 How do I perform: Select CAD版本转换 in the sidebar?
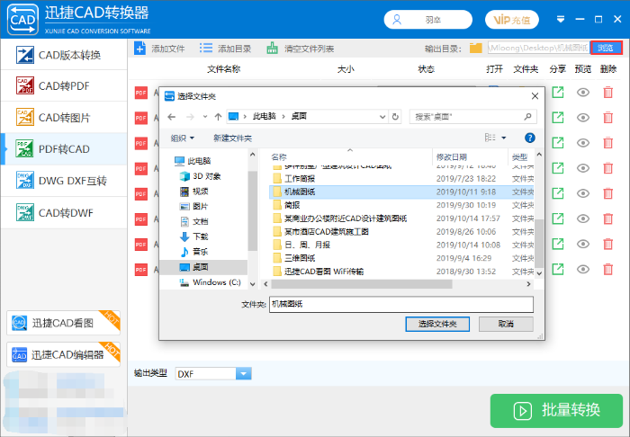pyautogui.click(x=64, y=55)
